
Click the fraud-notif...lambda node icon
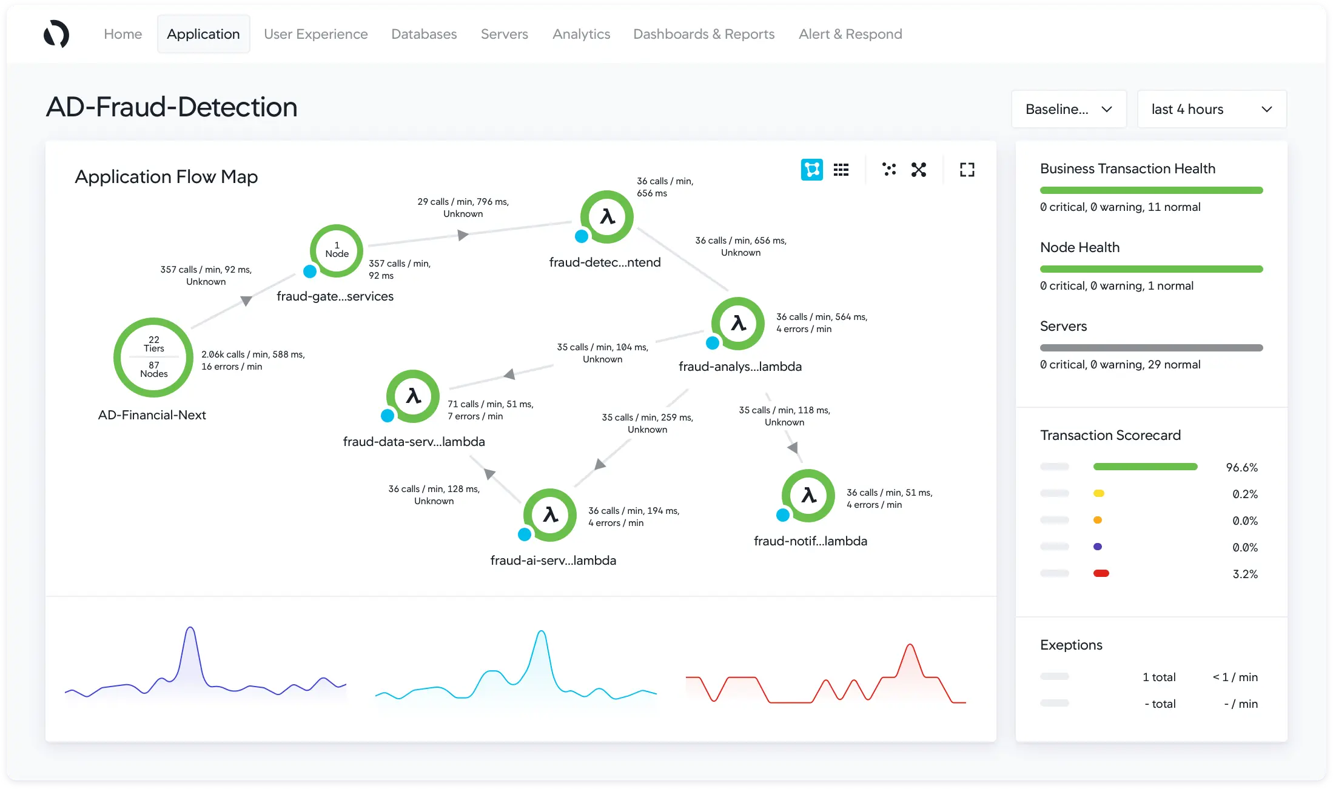tap(808, 496)
